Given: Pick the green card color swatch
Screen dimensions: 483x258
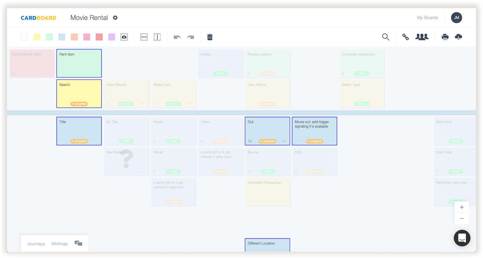Looking at the screenshot, I should click(50, 37).
